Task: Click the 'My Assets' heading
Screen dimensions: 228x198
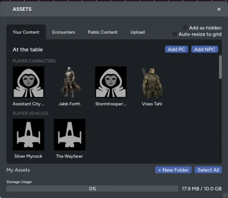Action: (18, 170)
